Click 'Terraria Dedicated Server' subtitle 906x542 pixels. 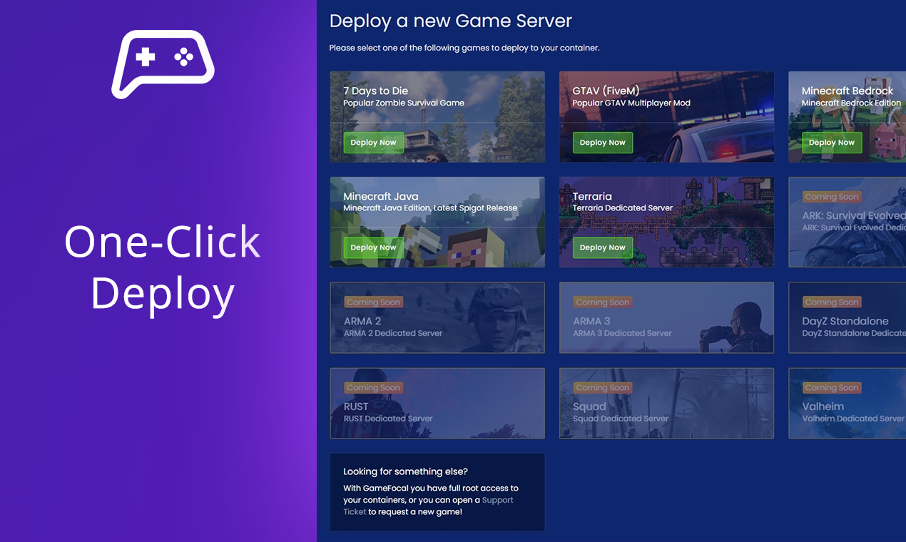click(623, 208)
